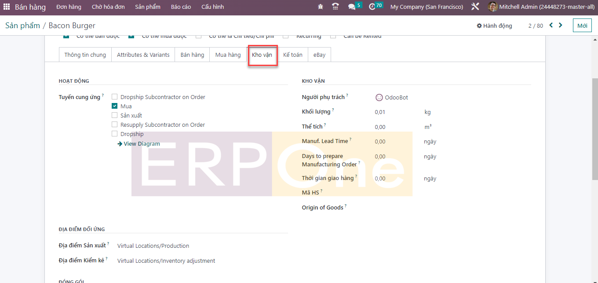598x283 pixels.
Task: Go to previous record arrow
Action: [551, 26]
